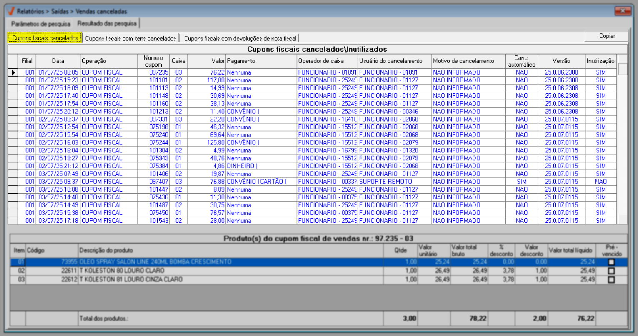Click the vertical scrollbar thumb of the coupons grid
This screenshot has height=336, width=638.
click(x=622, y=69)
